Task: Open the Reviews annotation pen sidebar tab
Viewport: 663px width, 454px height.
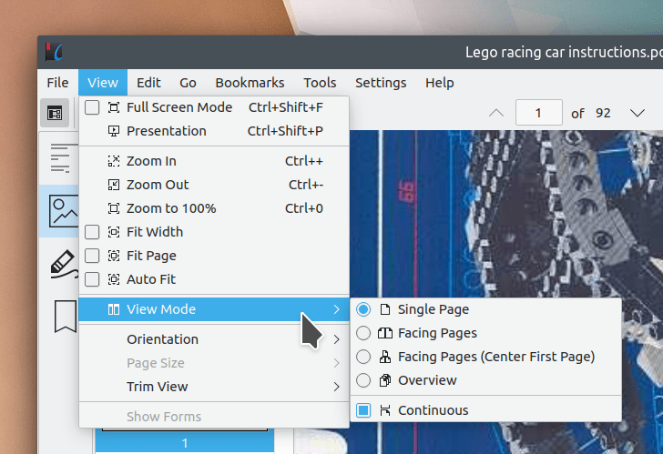Action: [x=60, y=264]
